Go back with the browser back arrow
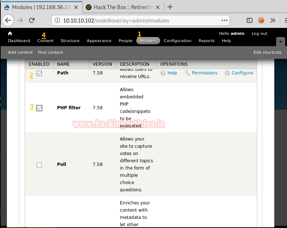287x228 pixels. click(x=8, y=20)
